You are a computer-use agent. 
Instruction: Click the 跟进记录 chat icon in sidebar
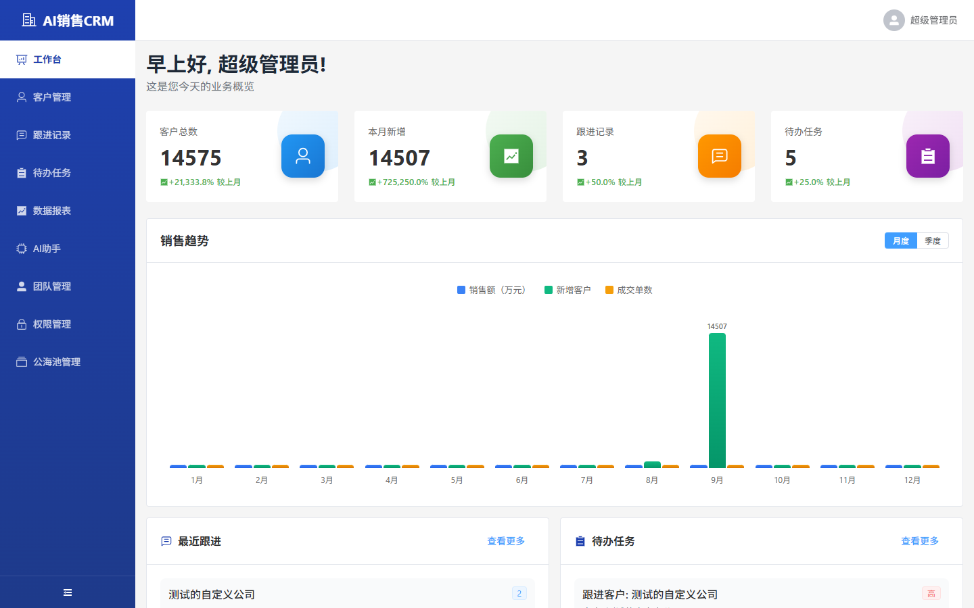tap(22, 135)
